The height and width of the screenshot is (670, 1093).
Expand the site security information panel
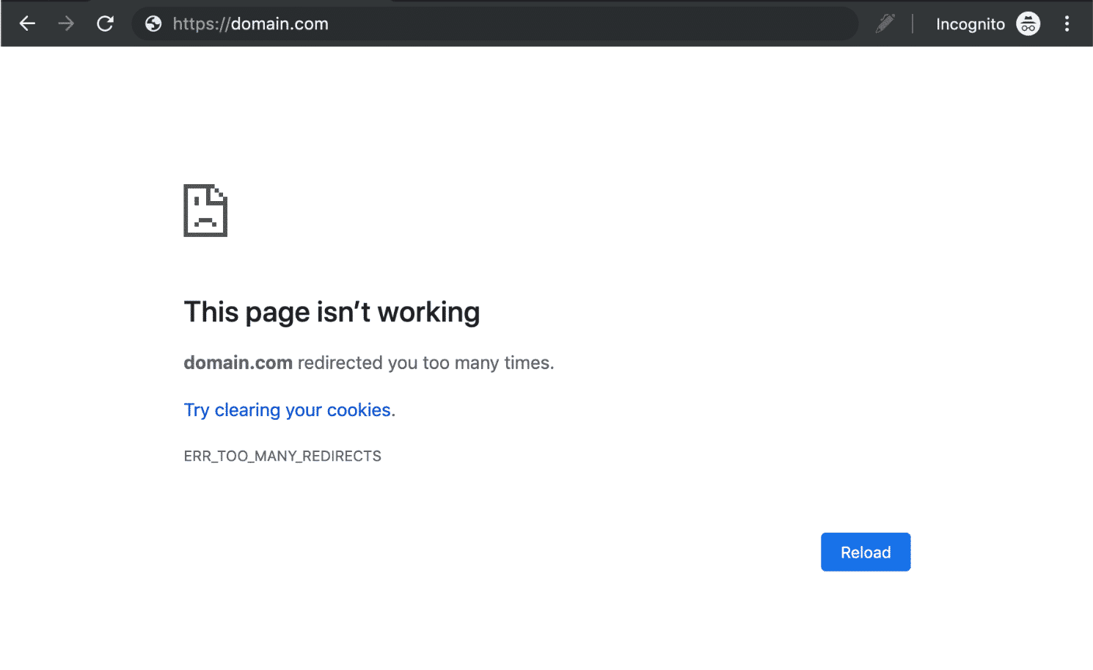[153, 23]
